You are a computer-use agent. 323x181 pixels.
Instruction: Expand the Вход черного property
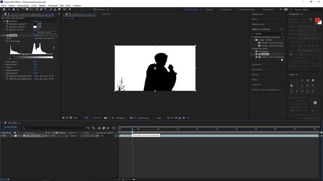pos(5,62)
